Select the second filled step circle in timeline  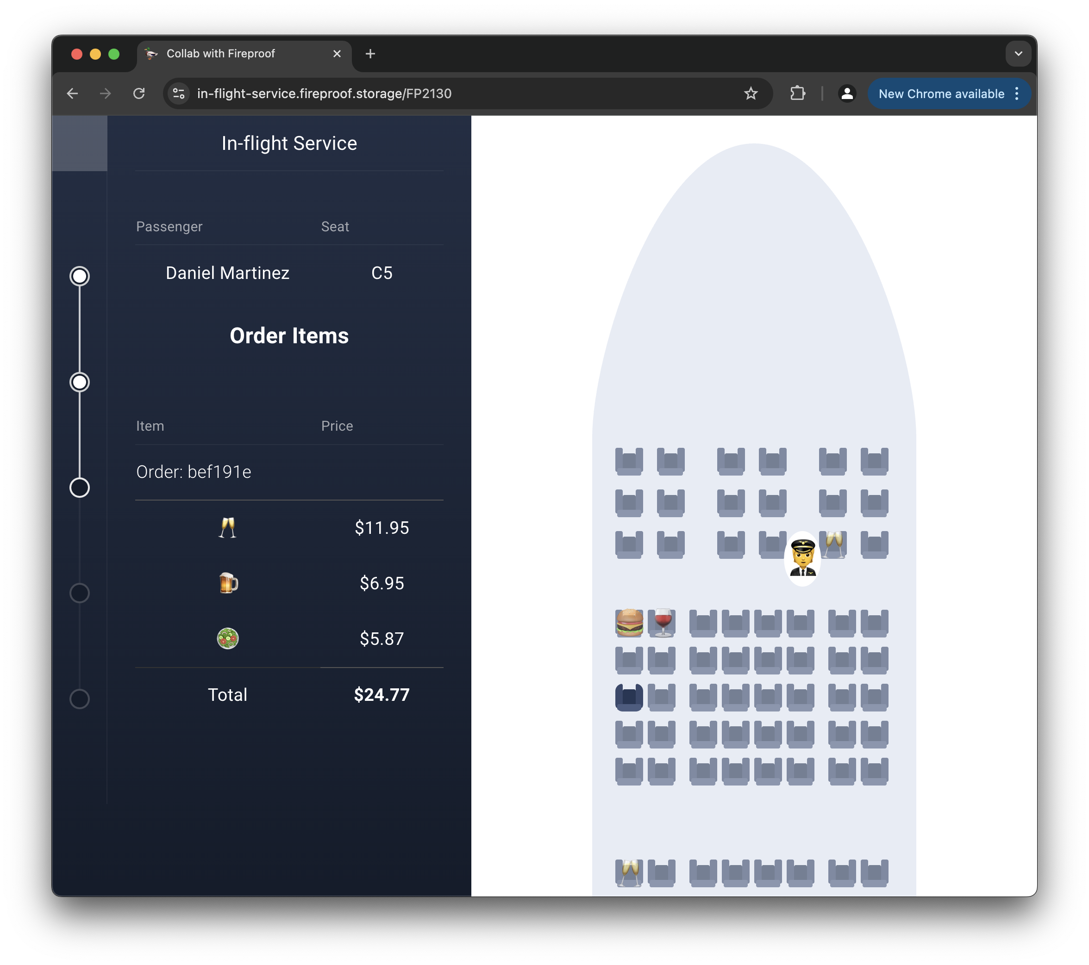(x=79, y=382)
